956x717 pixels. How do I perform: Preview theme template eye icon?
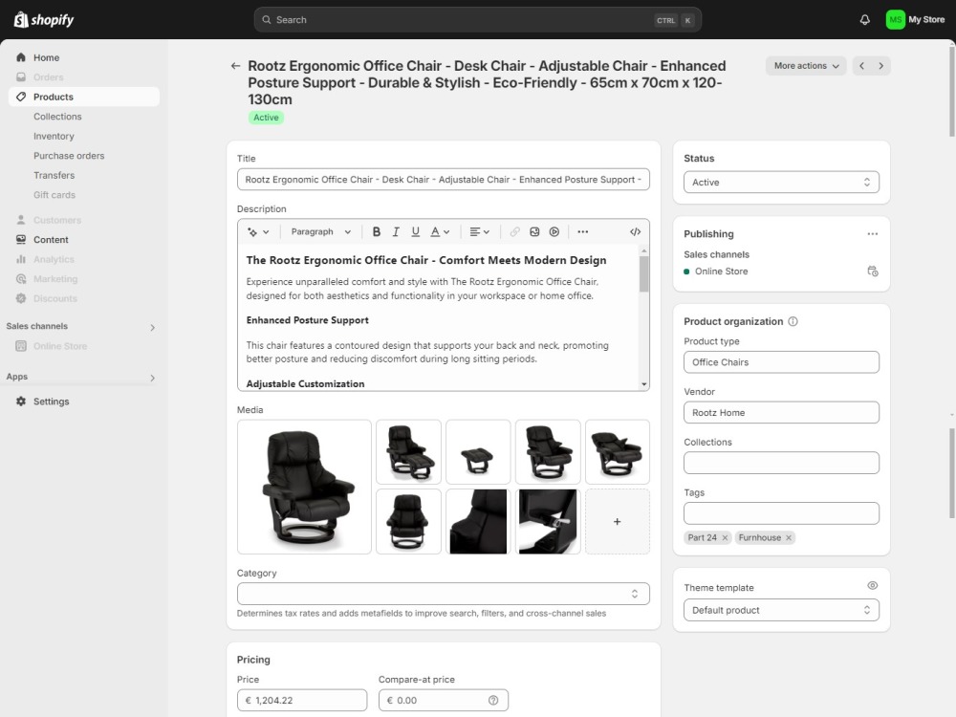click(x=873, y=585)
